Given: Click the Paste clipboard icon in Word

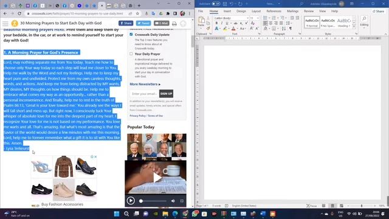Looking at the screenshot, I should pos(201,20).
